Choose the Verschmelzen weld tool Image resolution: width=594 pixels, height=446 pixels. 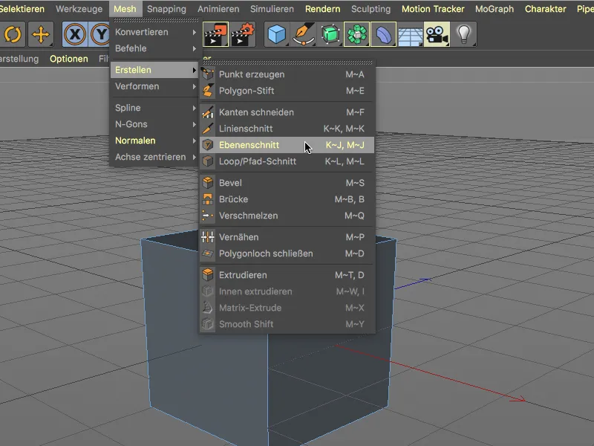(x=287, y=216)
